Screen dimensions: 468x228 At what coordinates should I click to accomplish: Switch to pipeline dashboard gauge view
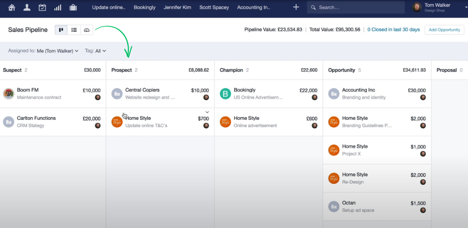[x=87, y=29]
